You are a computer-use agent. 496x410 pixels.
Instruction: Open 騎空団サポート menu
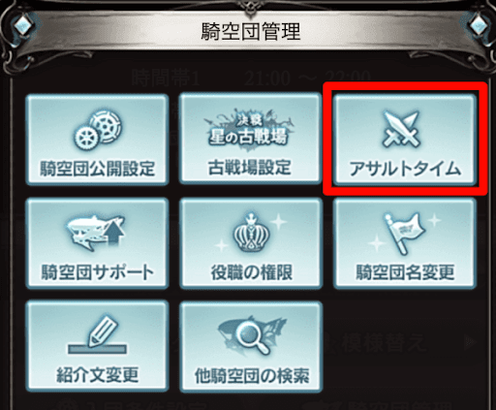coord(97,272)
